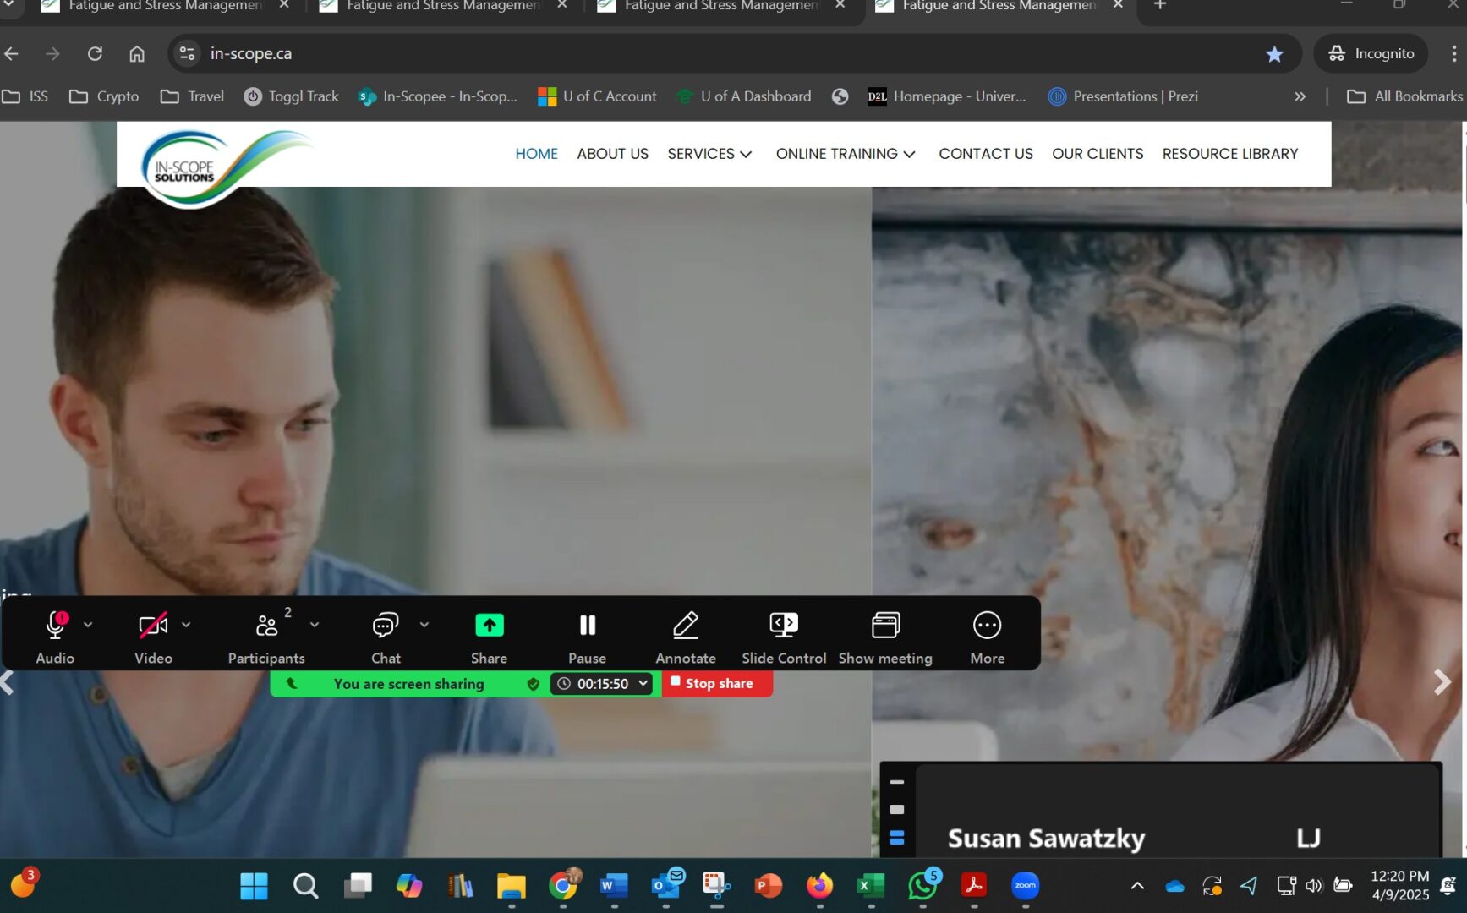Image resolution: width=1467 pixels, height=913 pixels.
Task: Click the Show meeting icon
Action: pyautogui.click(x=884, y=626)
